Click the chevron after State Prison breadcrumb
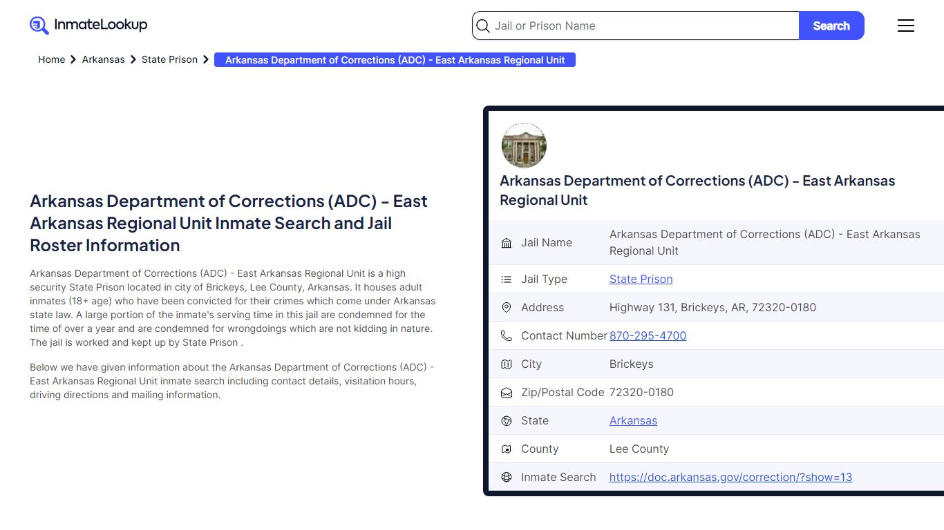 (x=206, y=59)
